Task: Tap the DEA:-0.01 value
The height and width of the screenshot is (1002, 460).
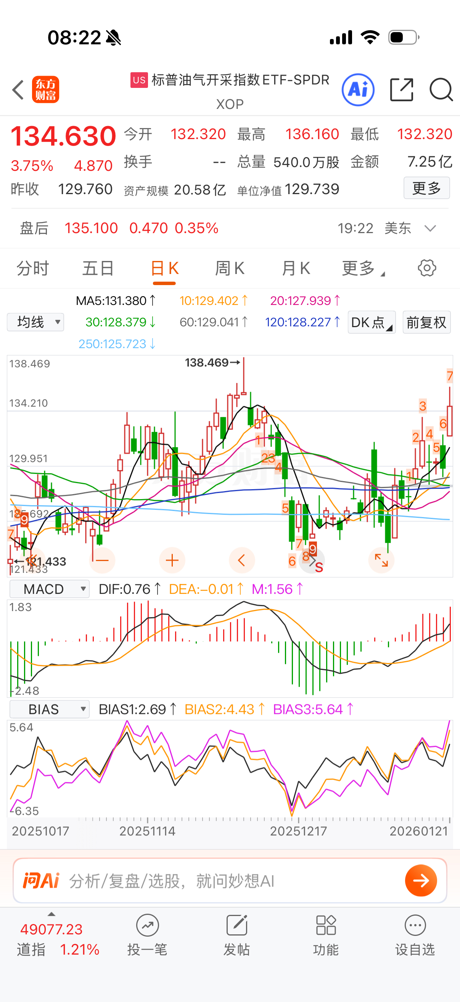Action: (206, 589)
